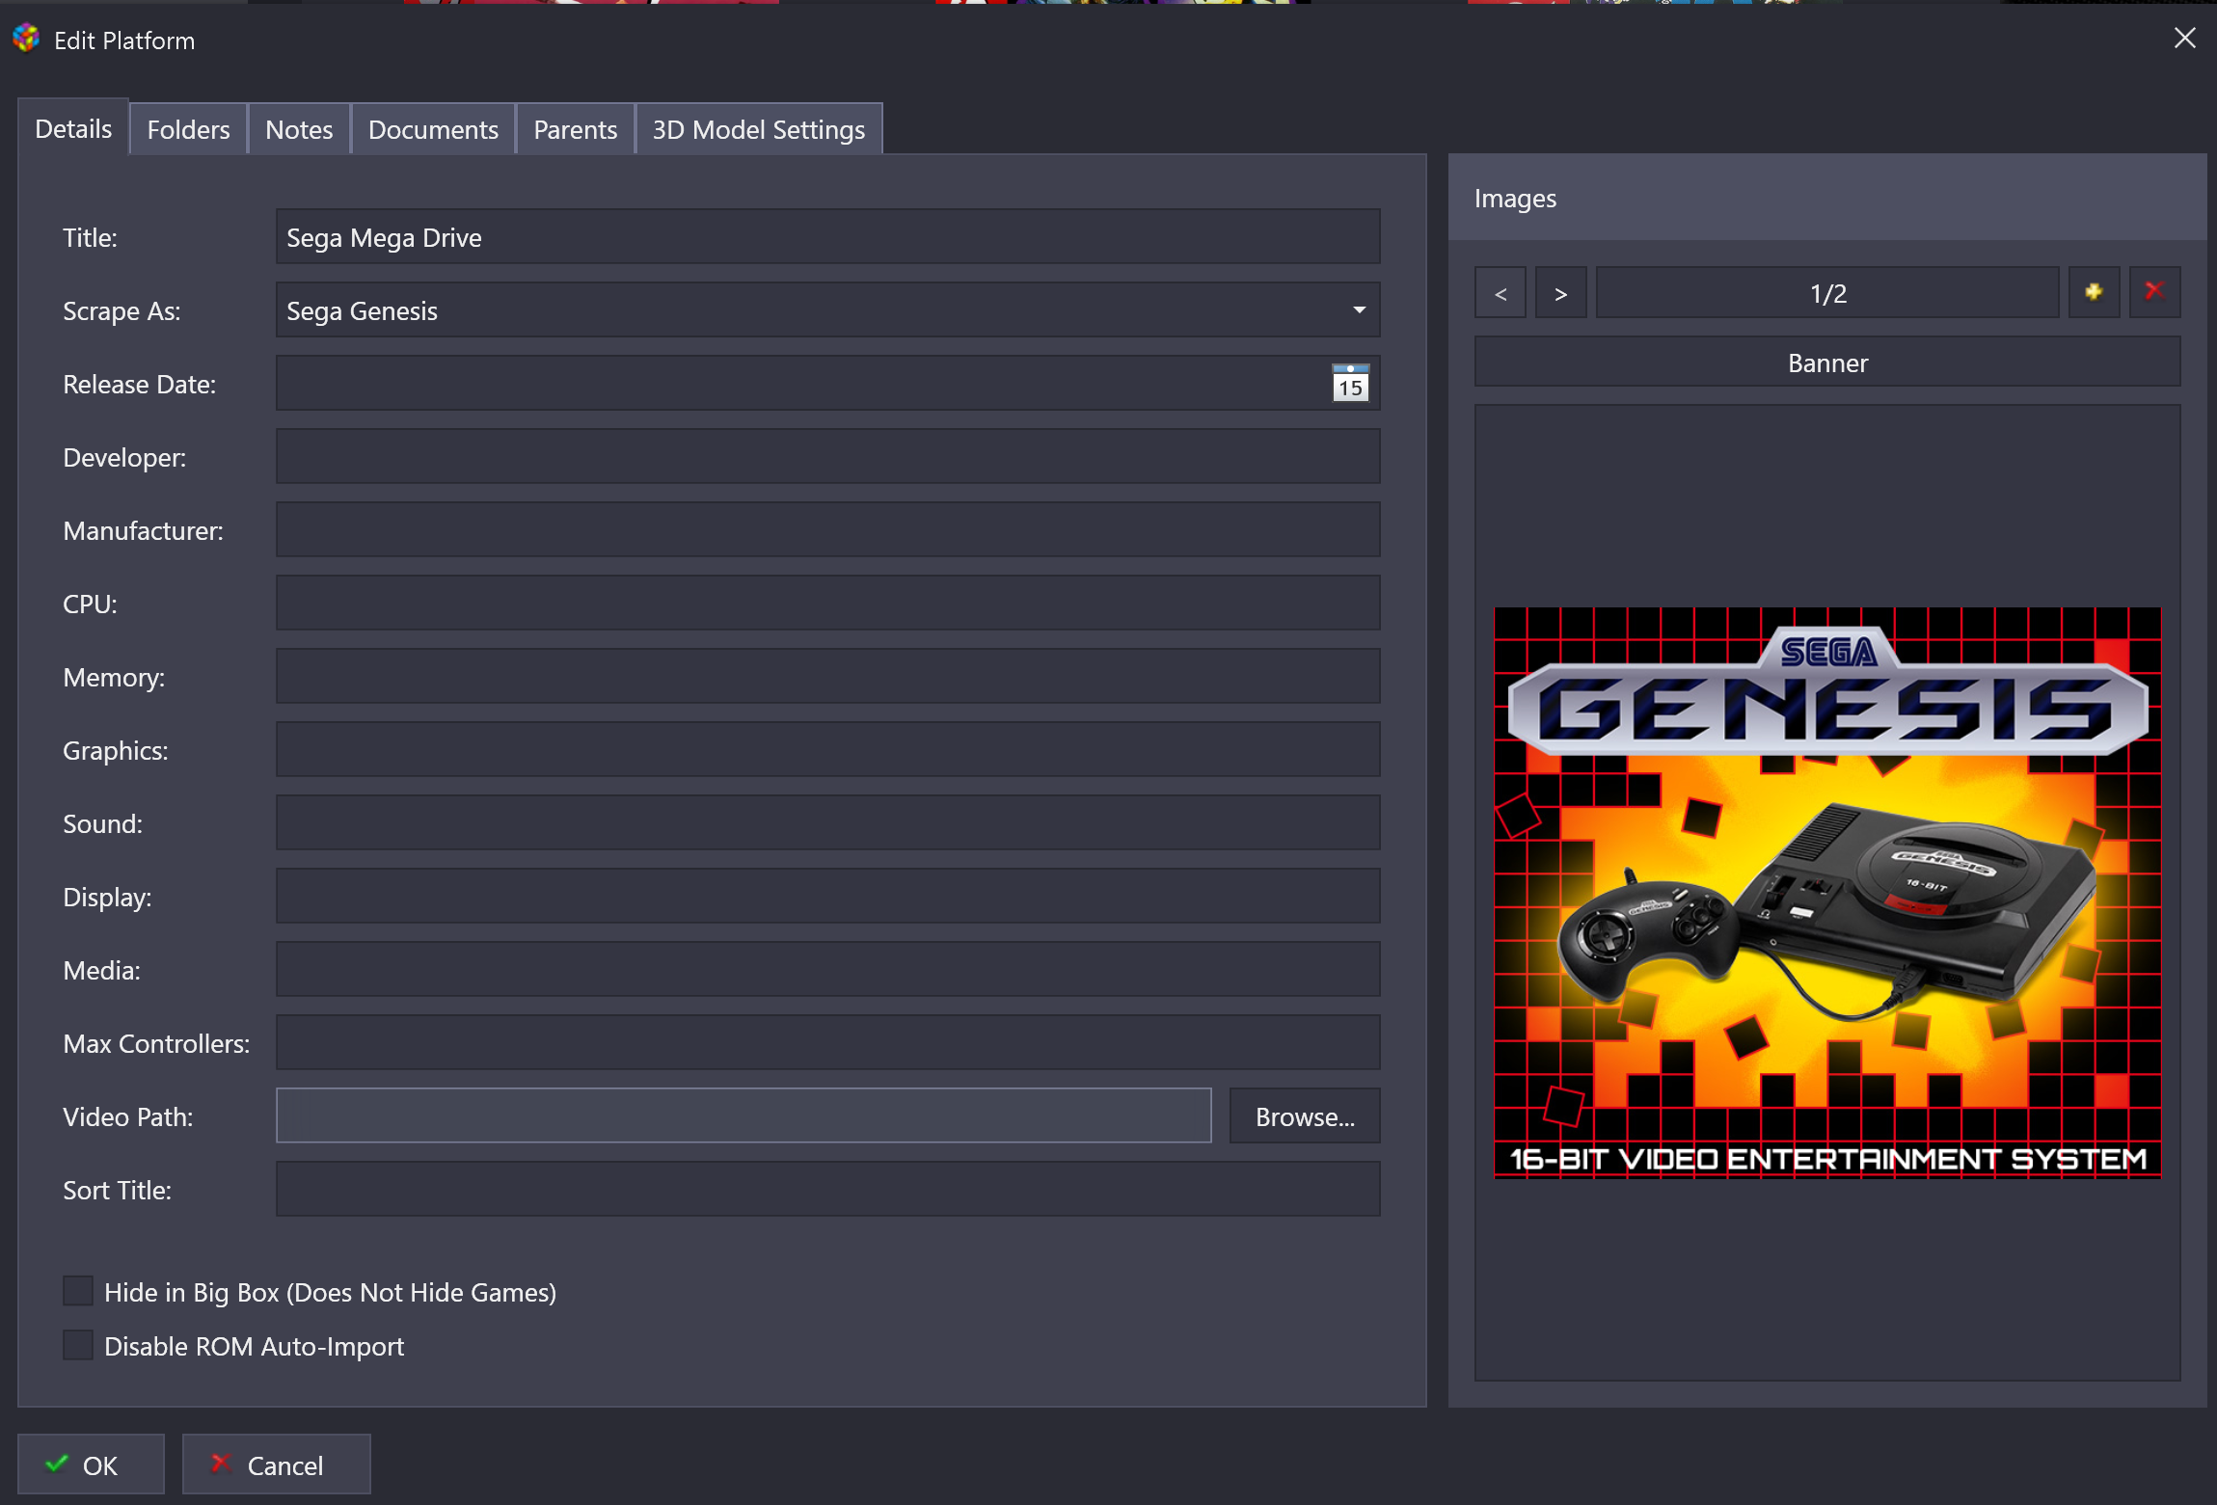Click the Sega Genesis banner image
This screenshot has width=2217, height=1505.
pos(1826,892)
